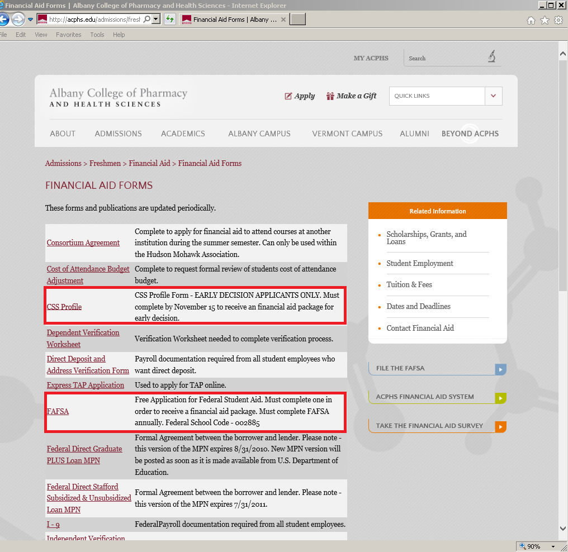Open the CSS Profile form link
The image size is (568, 552).
(x=64, y=307)
